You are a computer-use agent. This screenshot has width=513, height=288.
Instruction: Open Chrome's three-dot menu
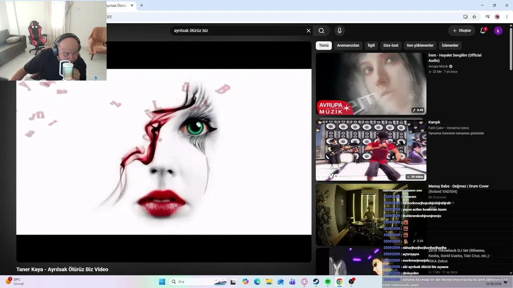tap(507, 17)
